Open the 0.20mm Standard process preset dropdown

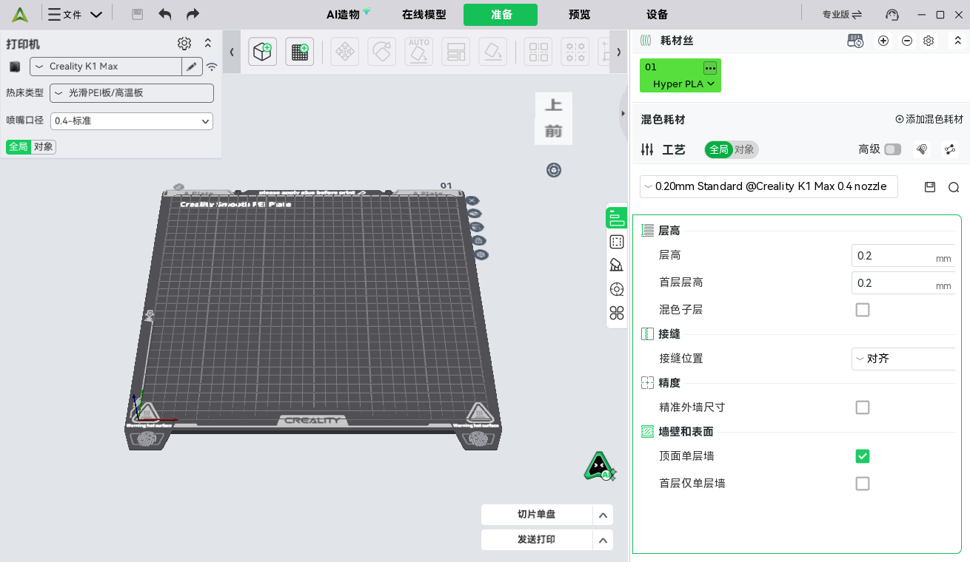pos(769,186)
